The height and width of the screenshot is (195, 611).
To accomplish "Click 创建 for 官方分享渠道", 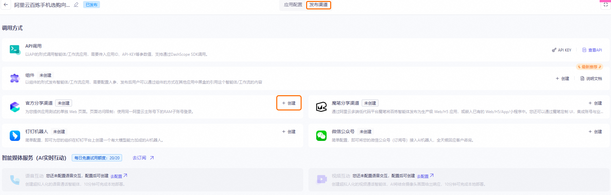I will click(289, 103).
